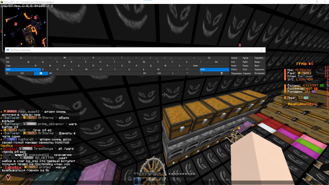Click the Исчезание key

click(259, 73)
